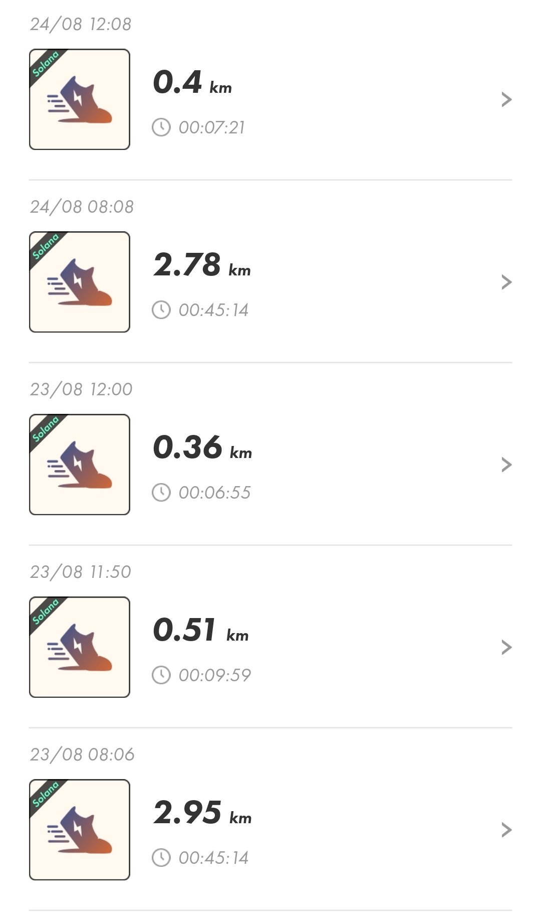
Task: Click clock icon beside 00:09:59 duration
Action: coord(161,675)
